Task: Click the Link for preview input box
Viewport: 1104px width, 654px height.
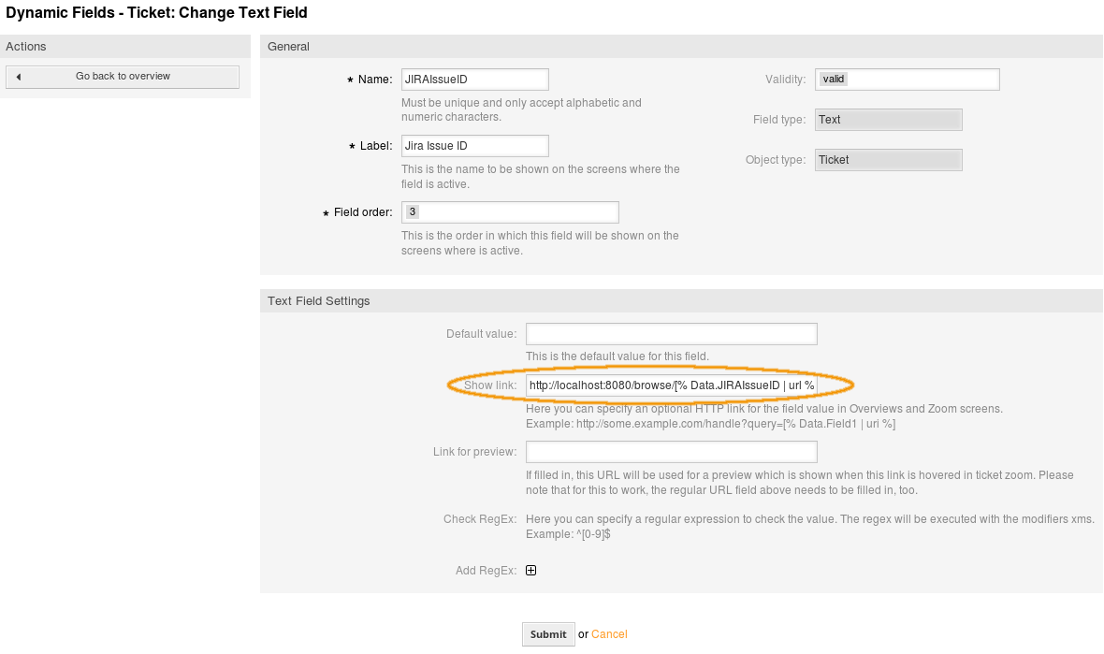Action: point(671,452)
